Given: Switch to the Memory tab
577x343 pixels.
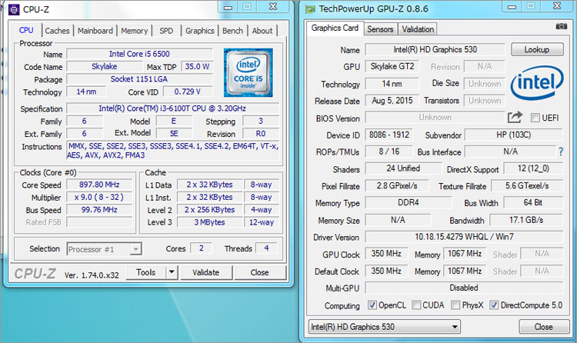Looking at the screenshot, I should pyautogui.click(x=135, y=31).
